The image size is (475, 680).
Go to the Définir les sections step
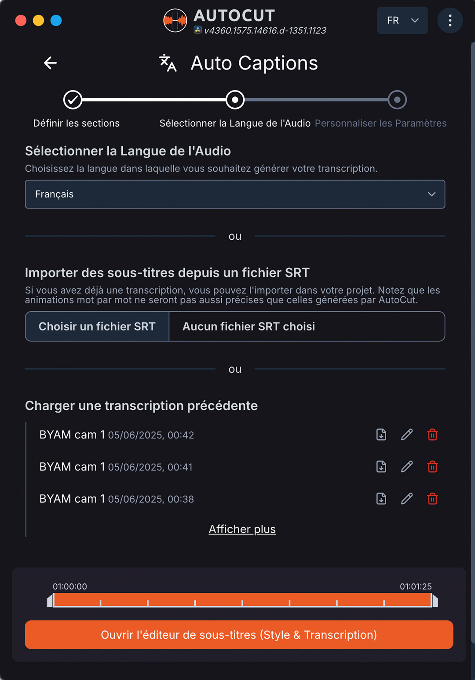73,100
